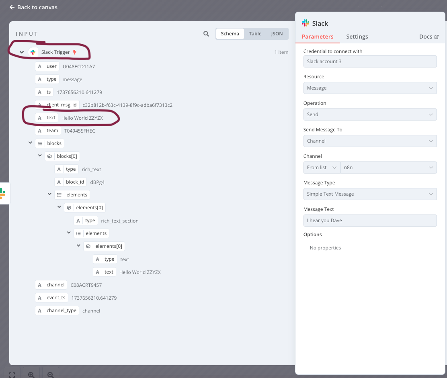Click the Slack node icon on left edge
This screenshot has height=378, width=447.
coord(2,193)
